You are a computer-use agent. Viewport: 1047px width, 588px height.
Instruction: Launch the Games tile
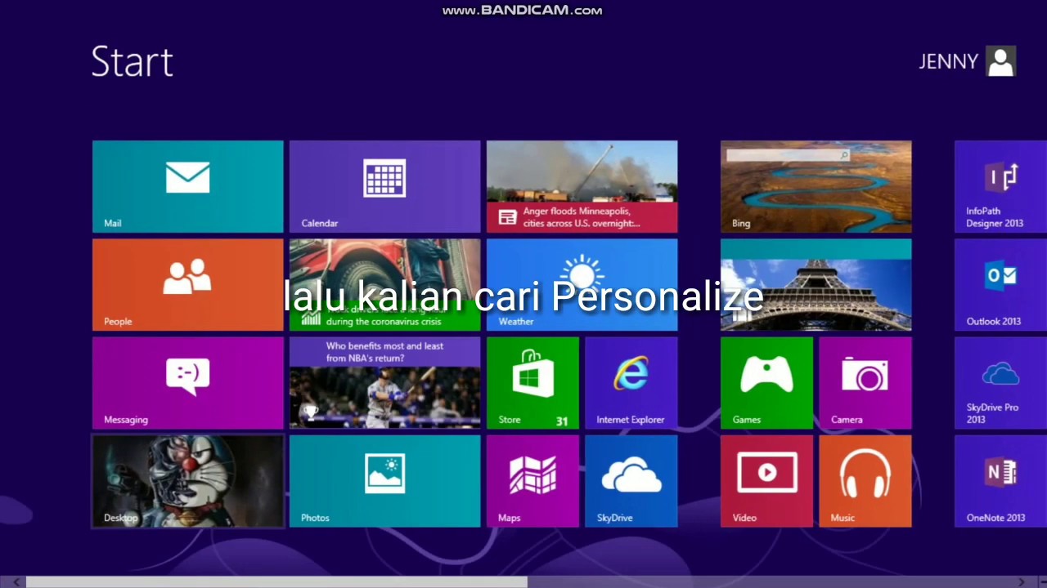(766, 383)
